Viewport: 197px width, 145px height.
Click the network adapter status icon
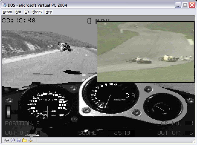[31, 140]
